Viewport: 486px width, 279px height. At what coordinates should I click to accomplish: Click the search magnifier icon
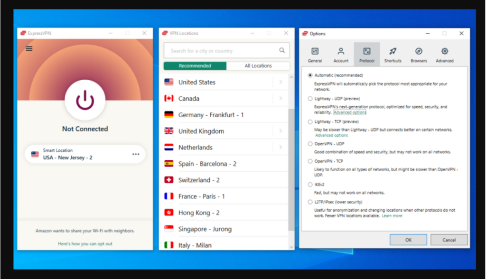point(282,50)
